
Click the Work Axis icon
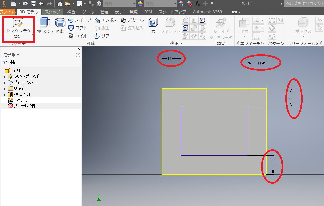[x=256, y=20]
